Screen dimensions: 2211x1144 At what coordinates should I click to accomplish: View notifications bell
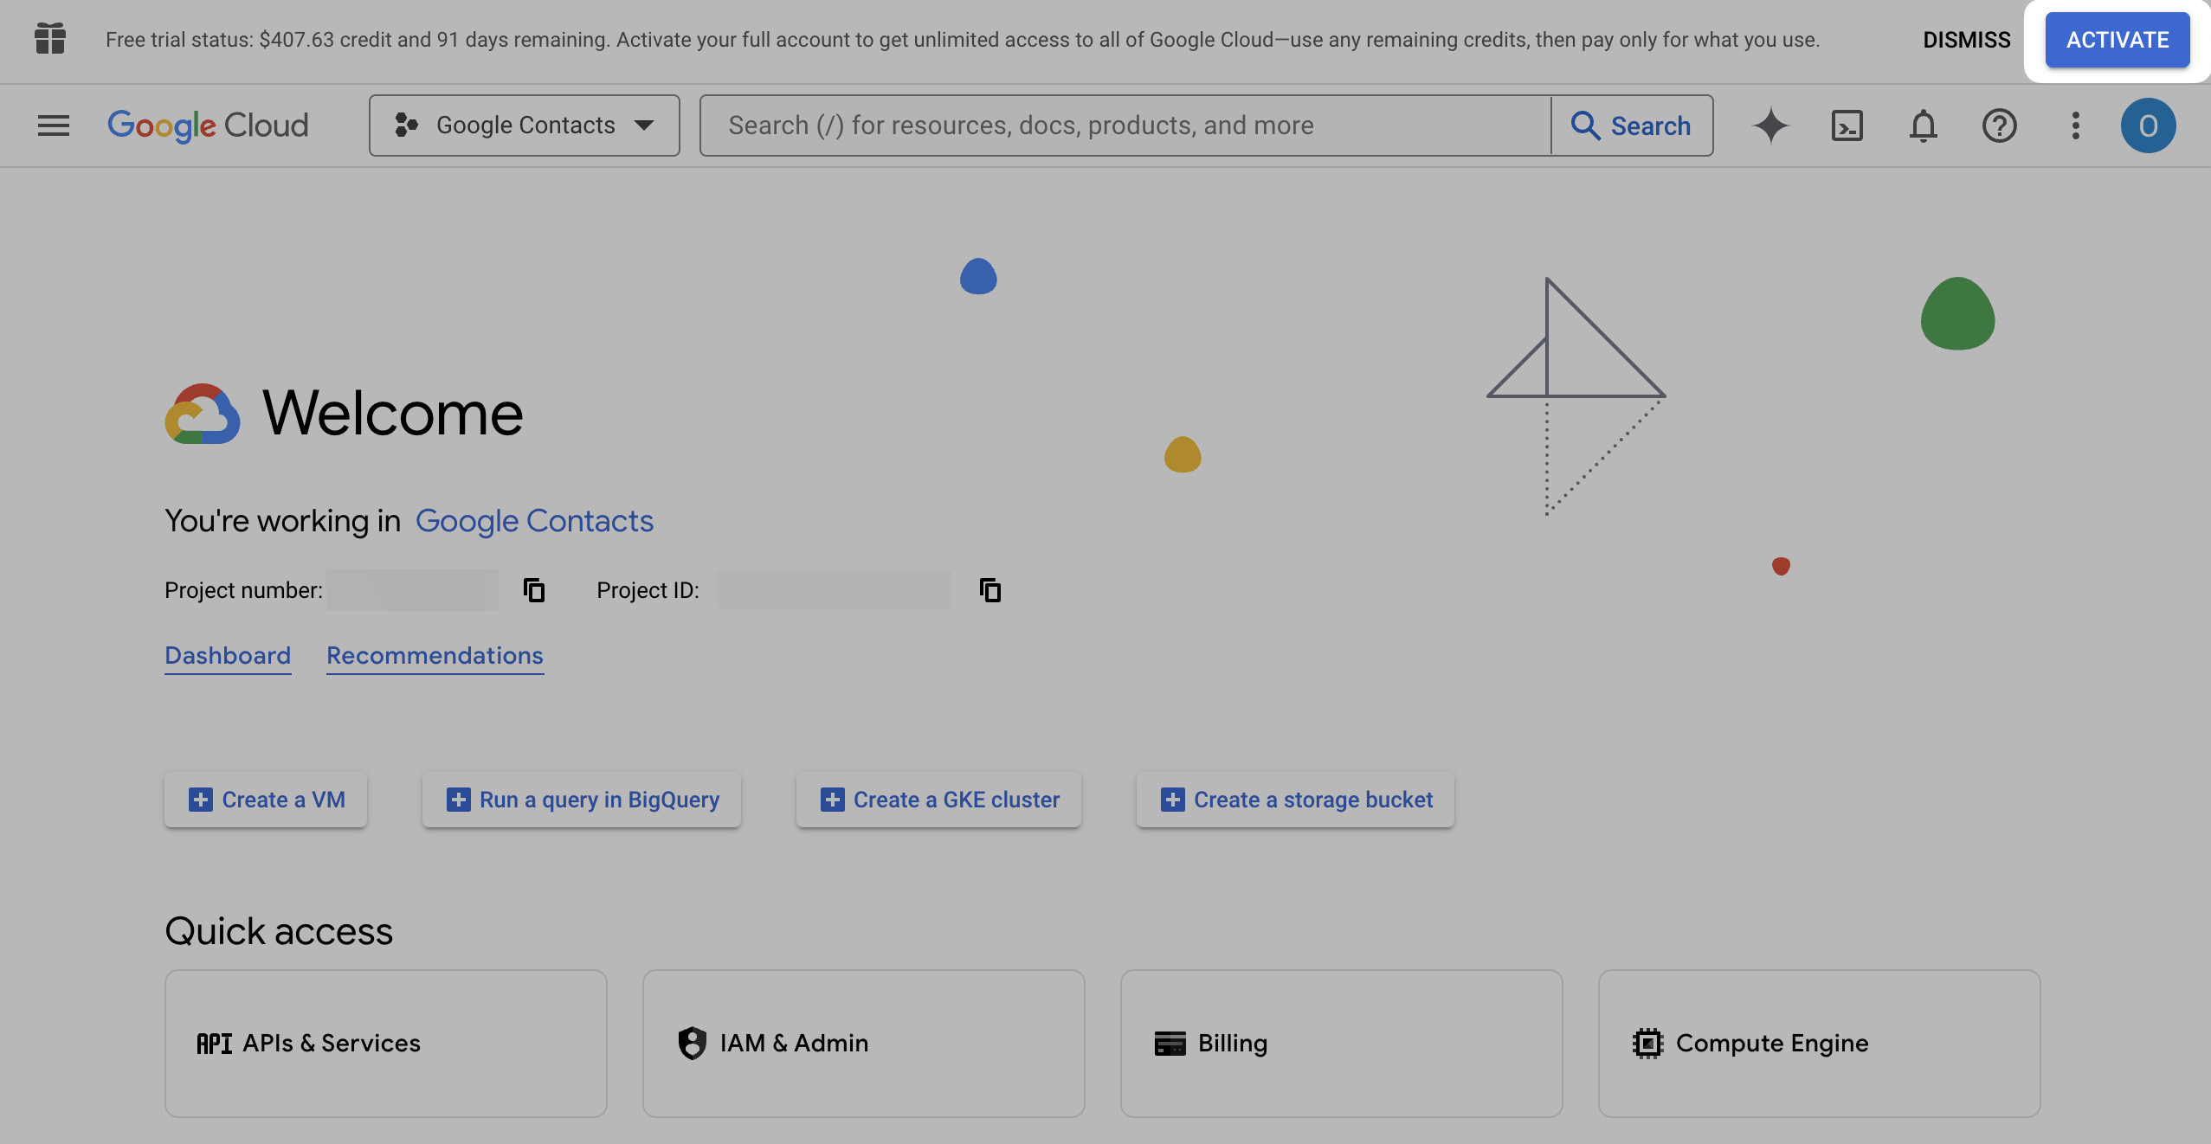point(1924,125)
